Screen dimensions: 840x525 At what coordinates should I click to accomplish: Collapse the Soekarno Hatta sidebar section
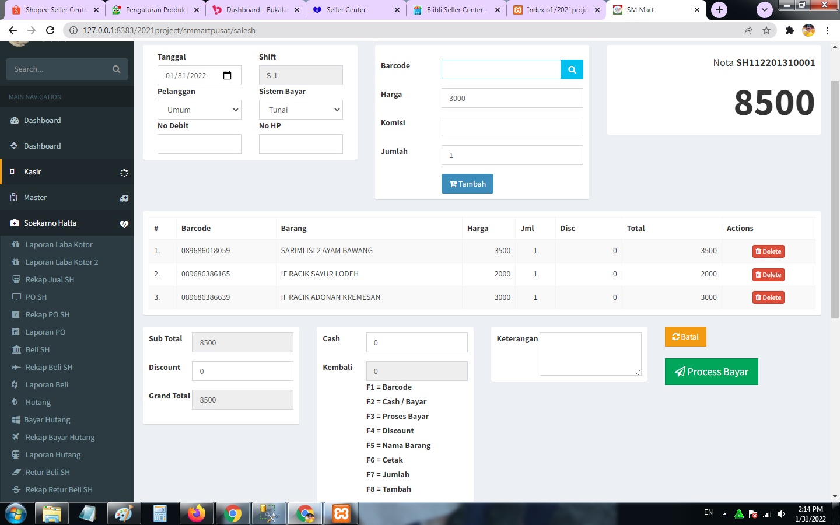pyautogui.click(x=66, y=223)
